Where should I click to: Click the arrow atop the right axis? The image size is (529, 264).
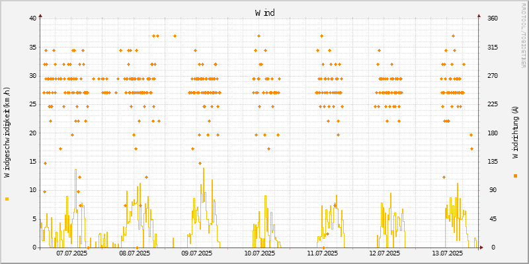point(479,15)
